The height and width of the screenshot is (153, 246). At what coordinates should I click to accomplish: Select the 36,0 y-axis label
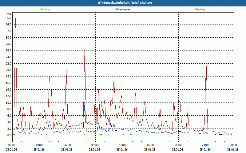tap(9, 18)
